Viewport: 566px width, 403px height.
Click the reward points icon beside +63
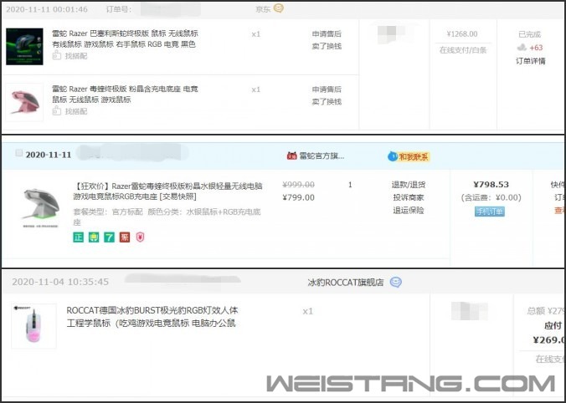(522, 47)
